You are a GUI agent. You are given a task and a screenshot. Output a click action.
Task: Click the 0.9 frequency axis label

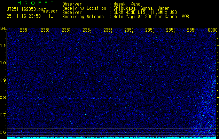point(3,80)
